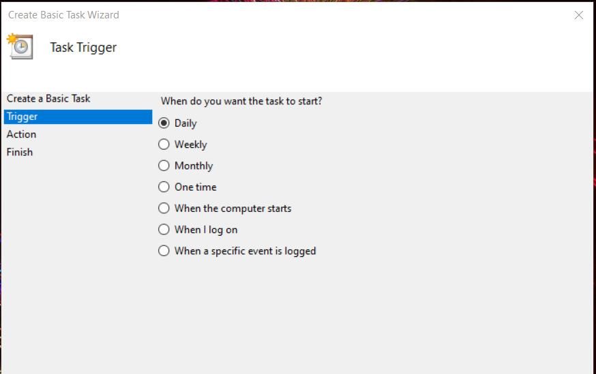
Task: Click the Weekly label text
Action: point(190,144)
